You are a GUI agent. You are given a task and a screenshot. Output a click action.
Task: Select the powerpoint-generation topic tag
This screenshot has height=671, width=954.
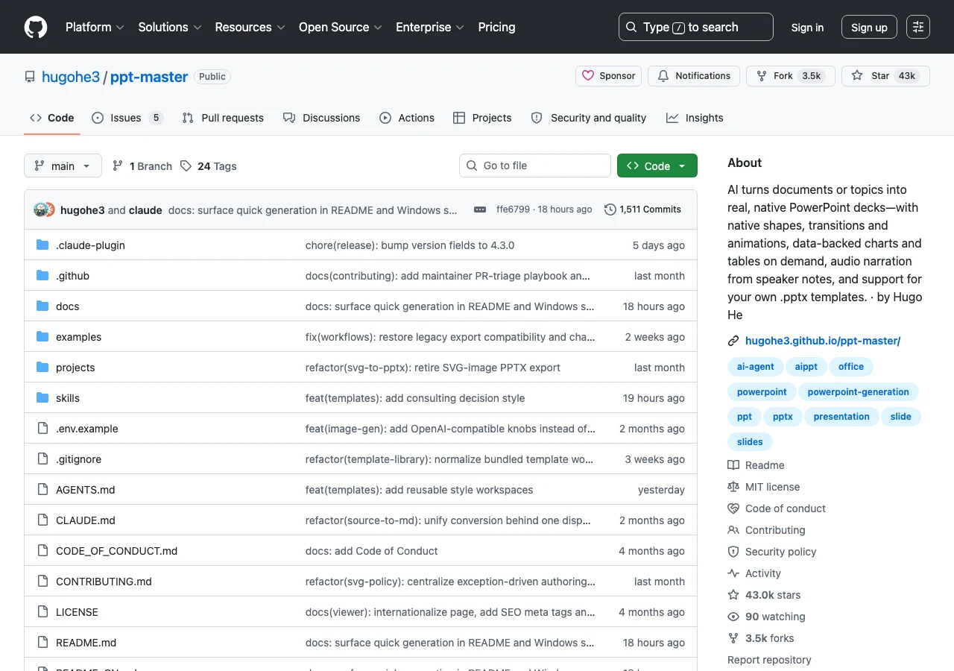tap(859, 391)
